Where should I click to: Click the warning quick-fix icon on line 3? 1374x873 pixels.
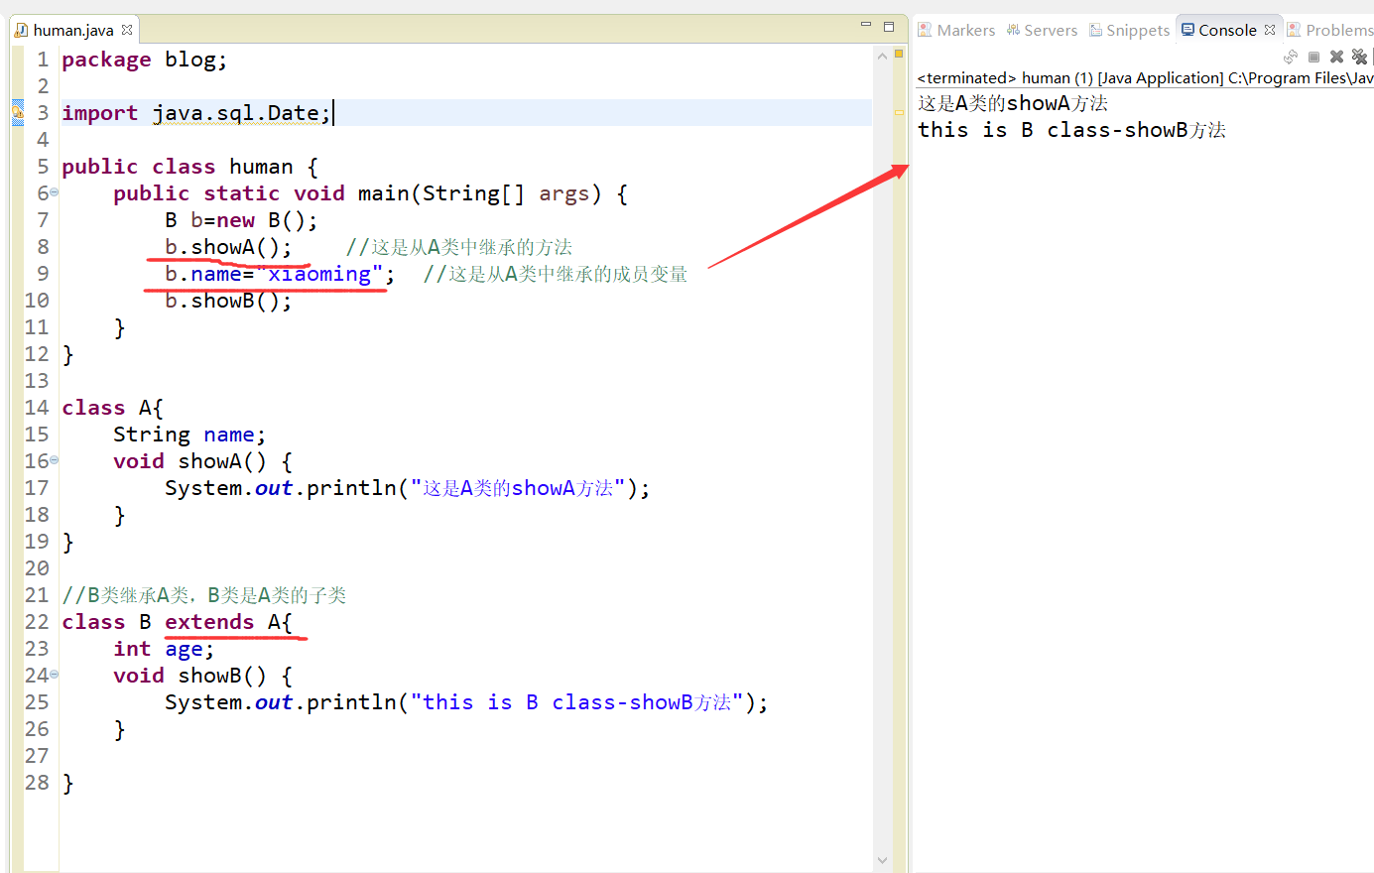(x=18, y=112)
